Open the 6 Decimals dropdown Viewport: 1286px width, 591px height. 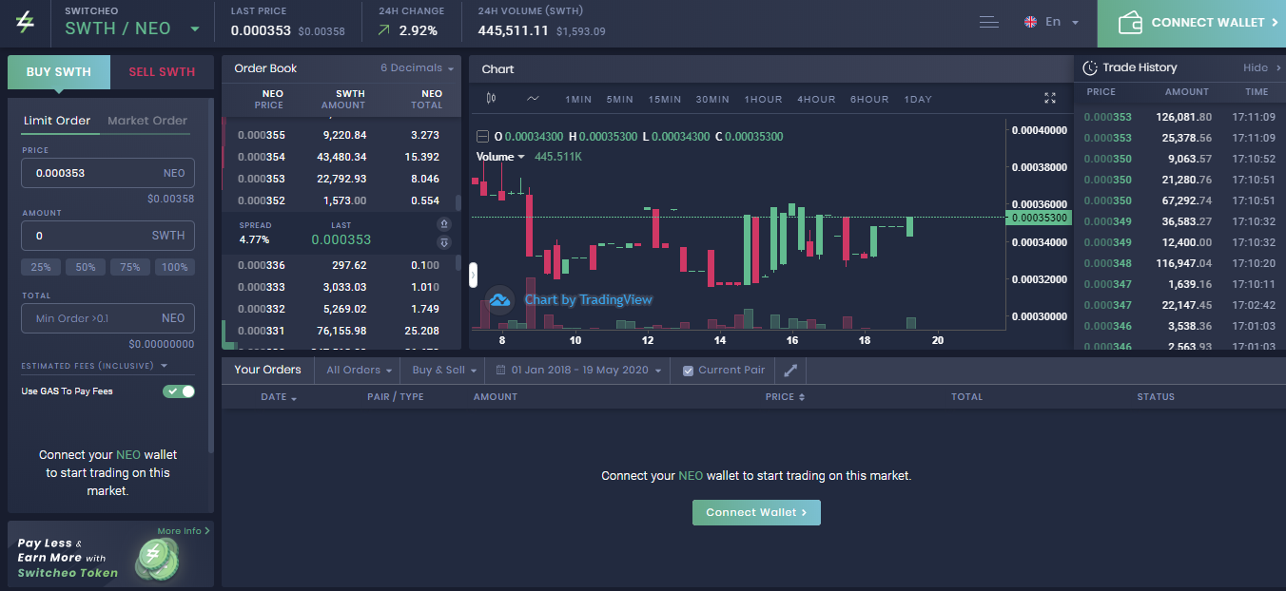click(417, 67)
